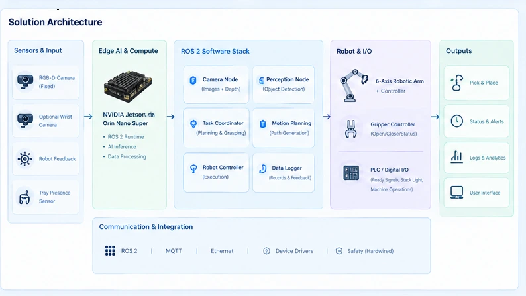Click the AI Inference bullet
The width and height of the screenshot is (526, 296).
click(122, 147)
